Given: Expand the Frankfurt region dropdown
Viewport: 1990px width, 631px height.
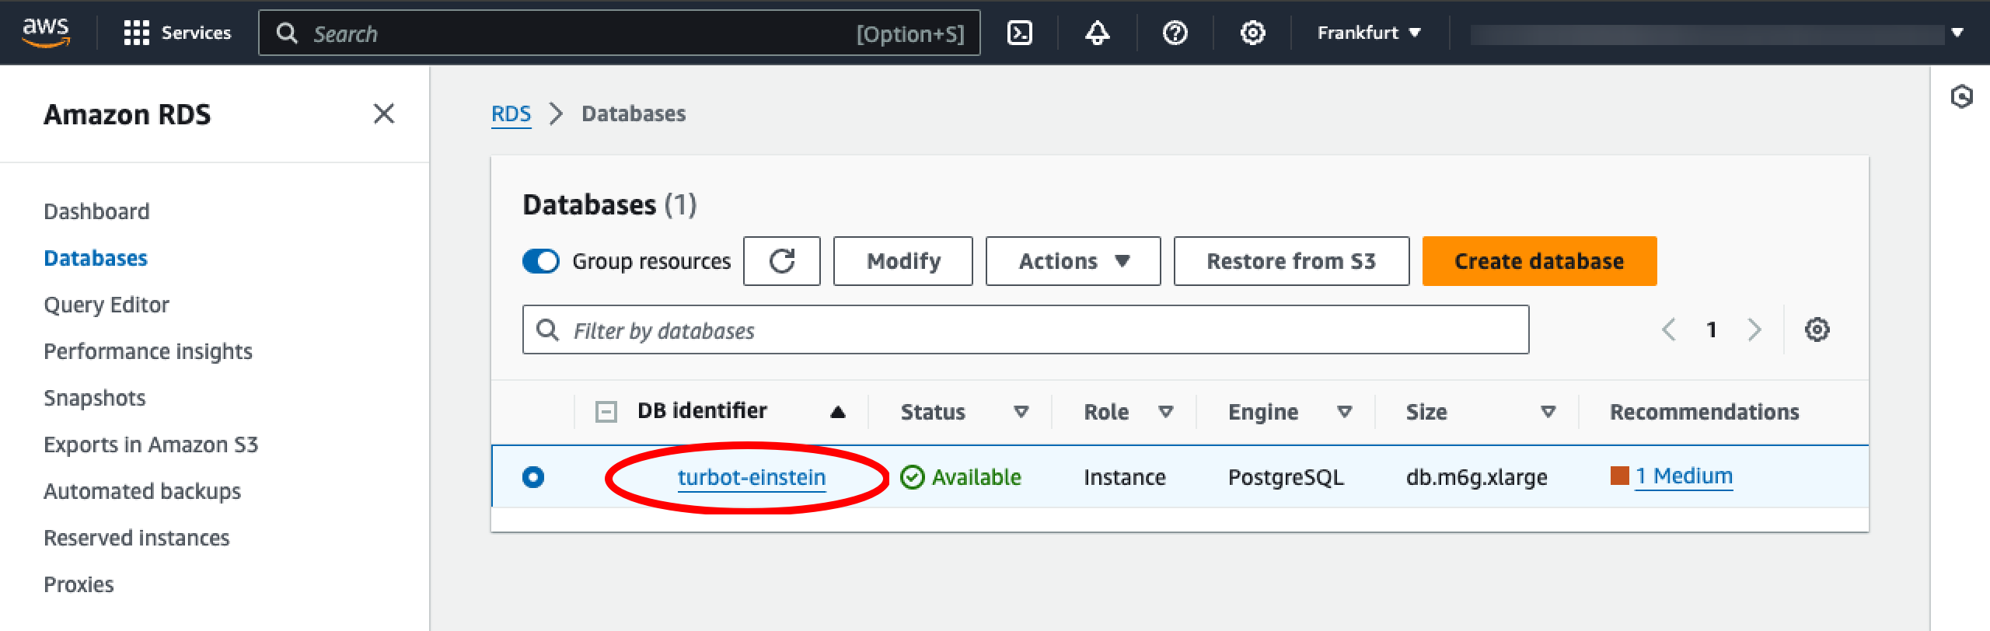Looking at the screenshot, I should 1369,33.
